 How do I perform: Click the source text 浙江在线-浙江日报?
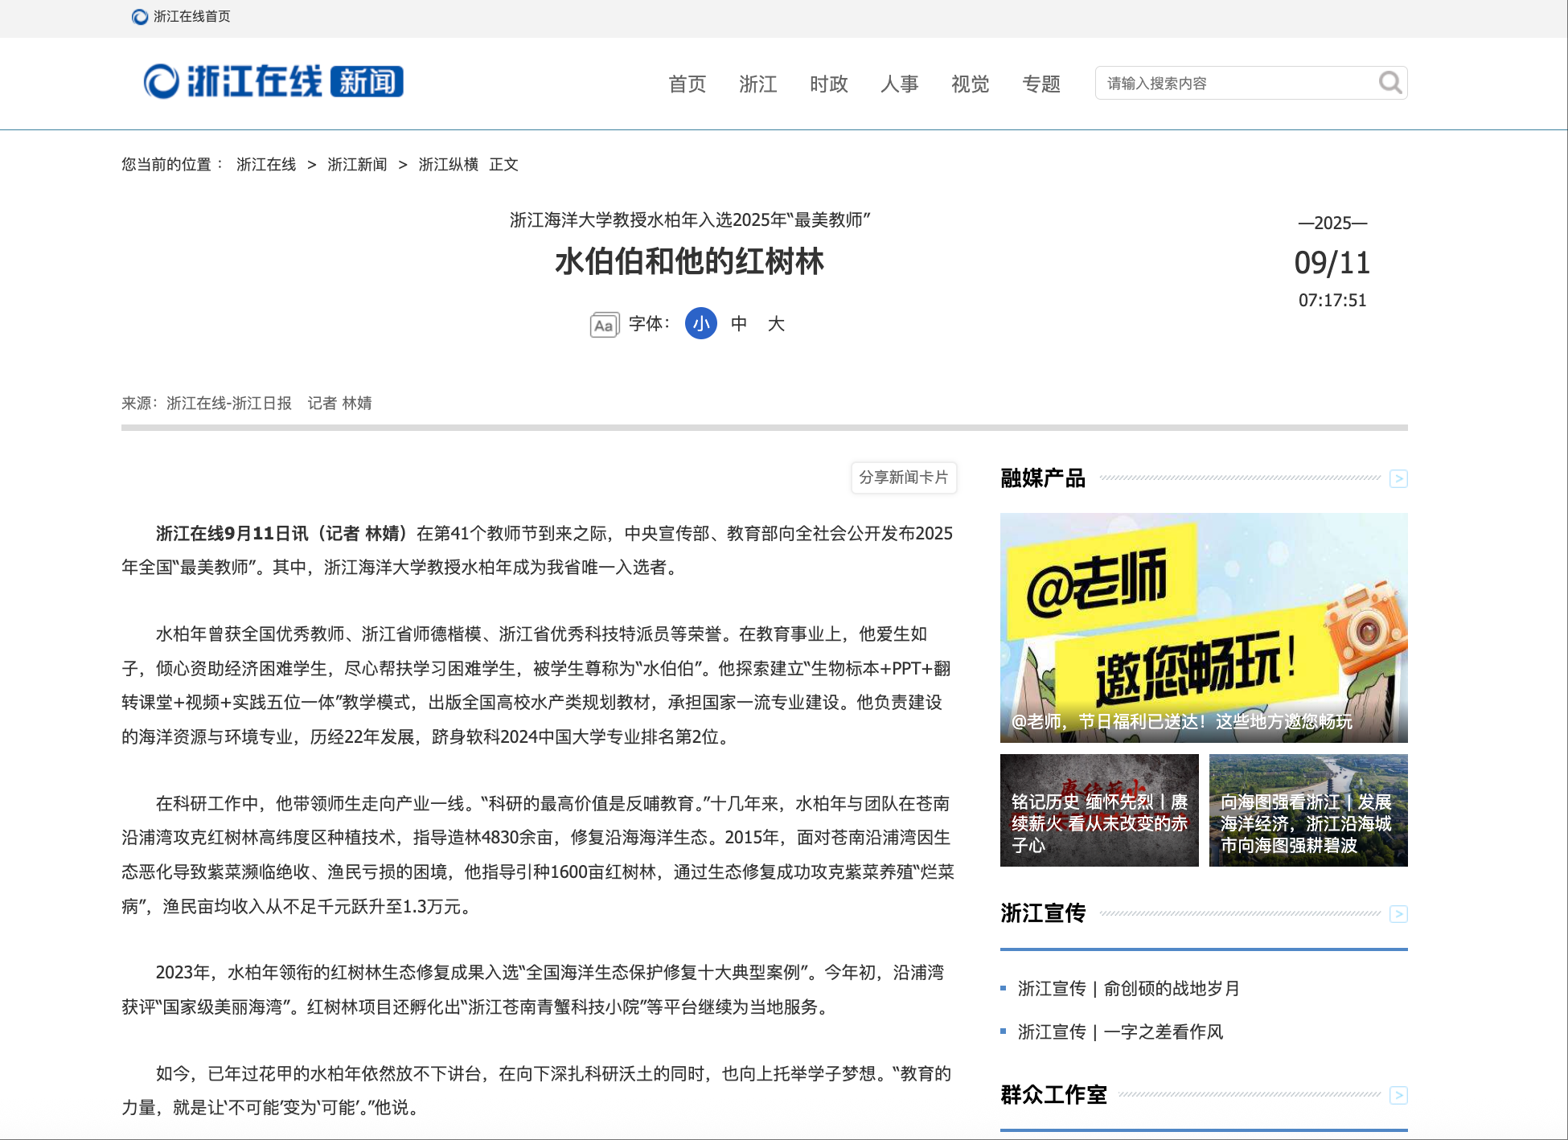(229, 404)
